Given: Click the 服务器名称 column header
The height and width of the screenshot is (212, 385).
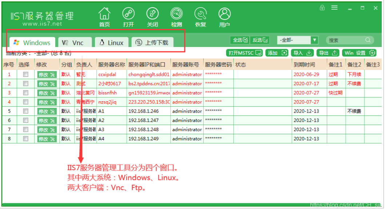Looking at the screenshot, I should (x=112, y=65).
